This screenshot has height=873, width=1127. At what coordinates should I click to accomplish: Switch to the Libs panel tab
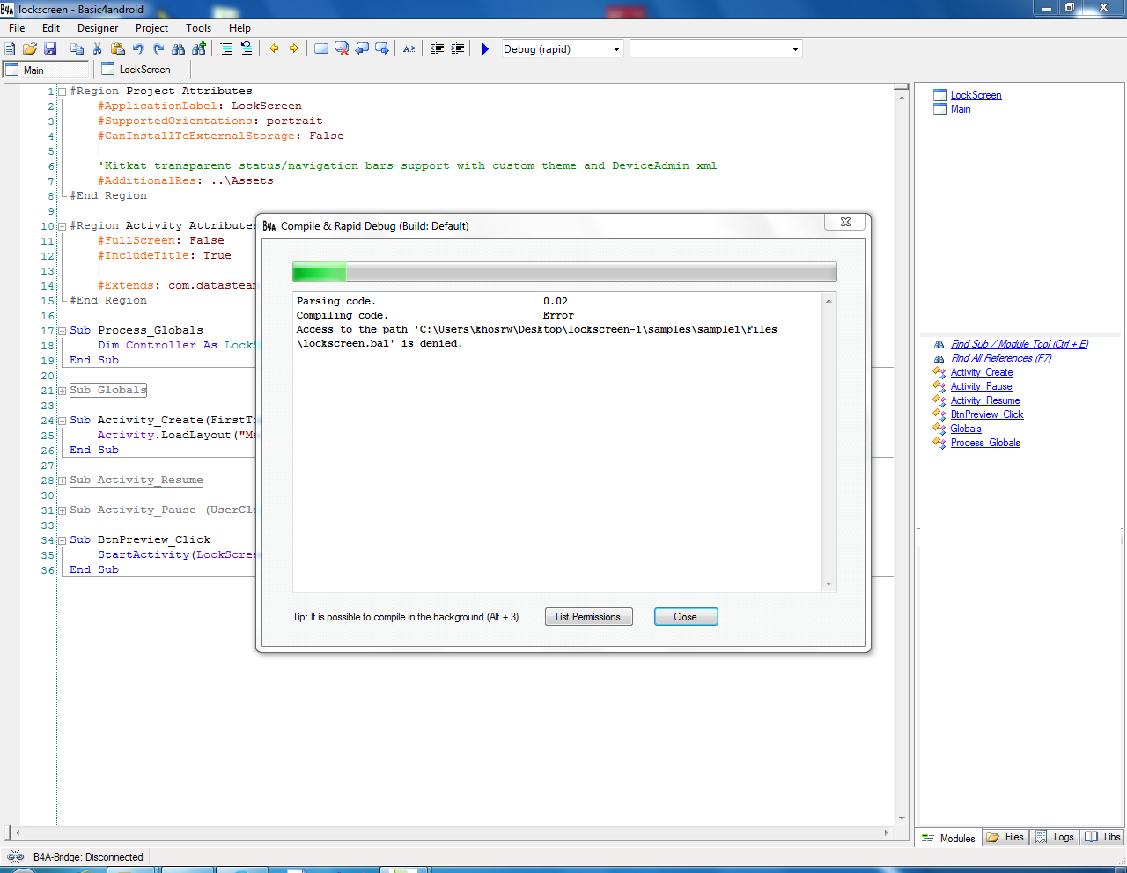(x=1103, y=837)
